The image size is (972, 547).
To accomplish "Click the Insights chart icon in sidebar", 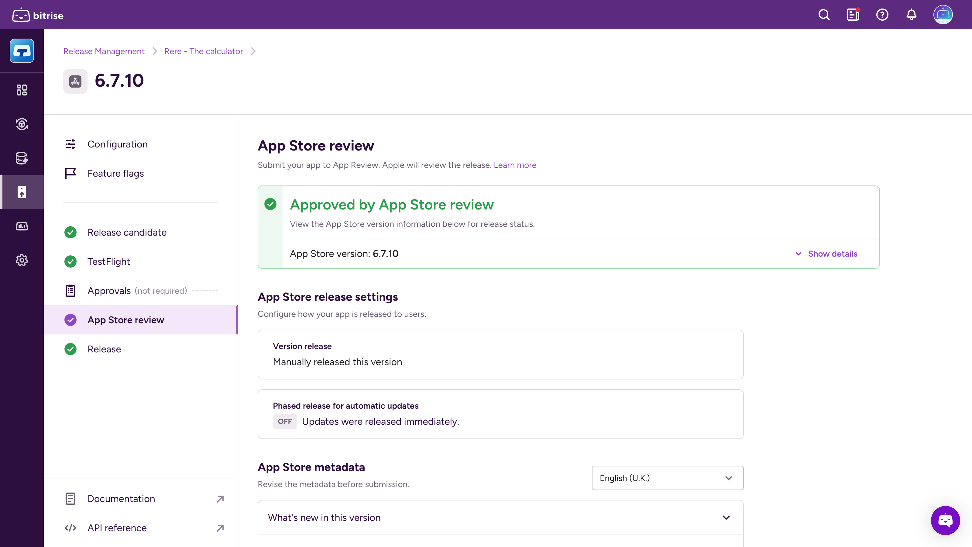I will (22, 226).
